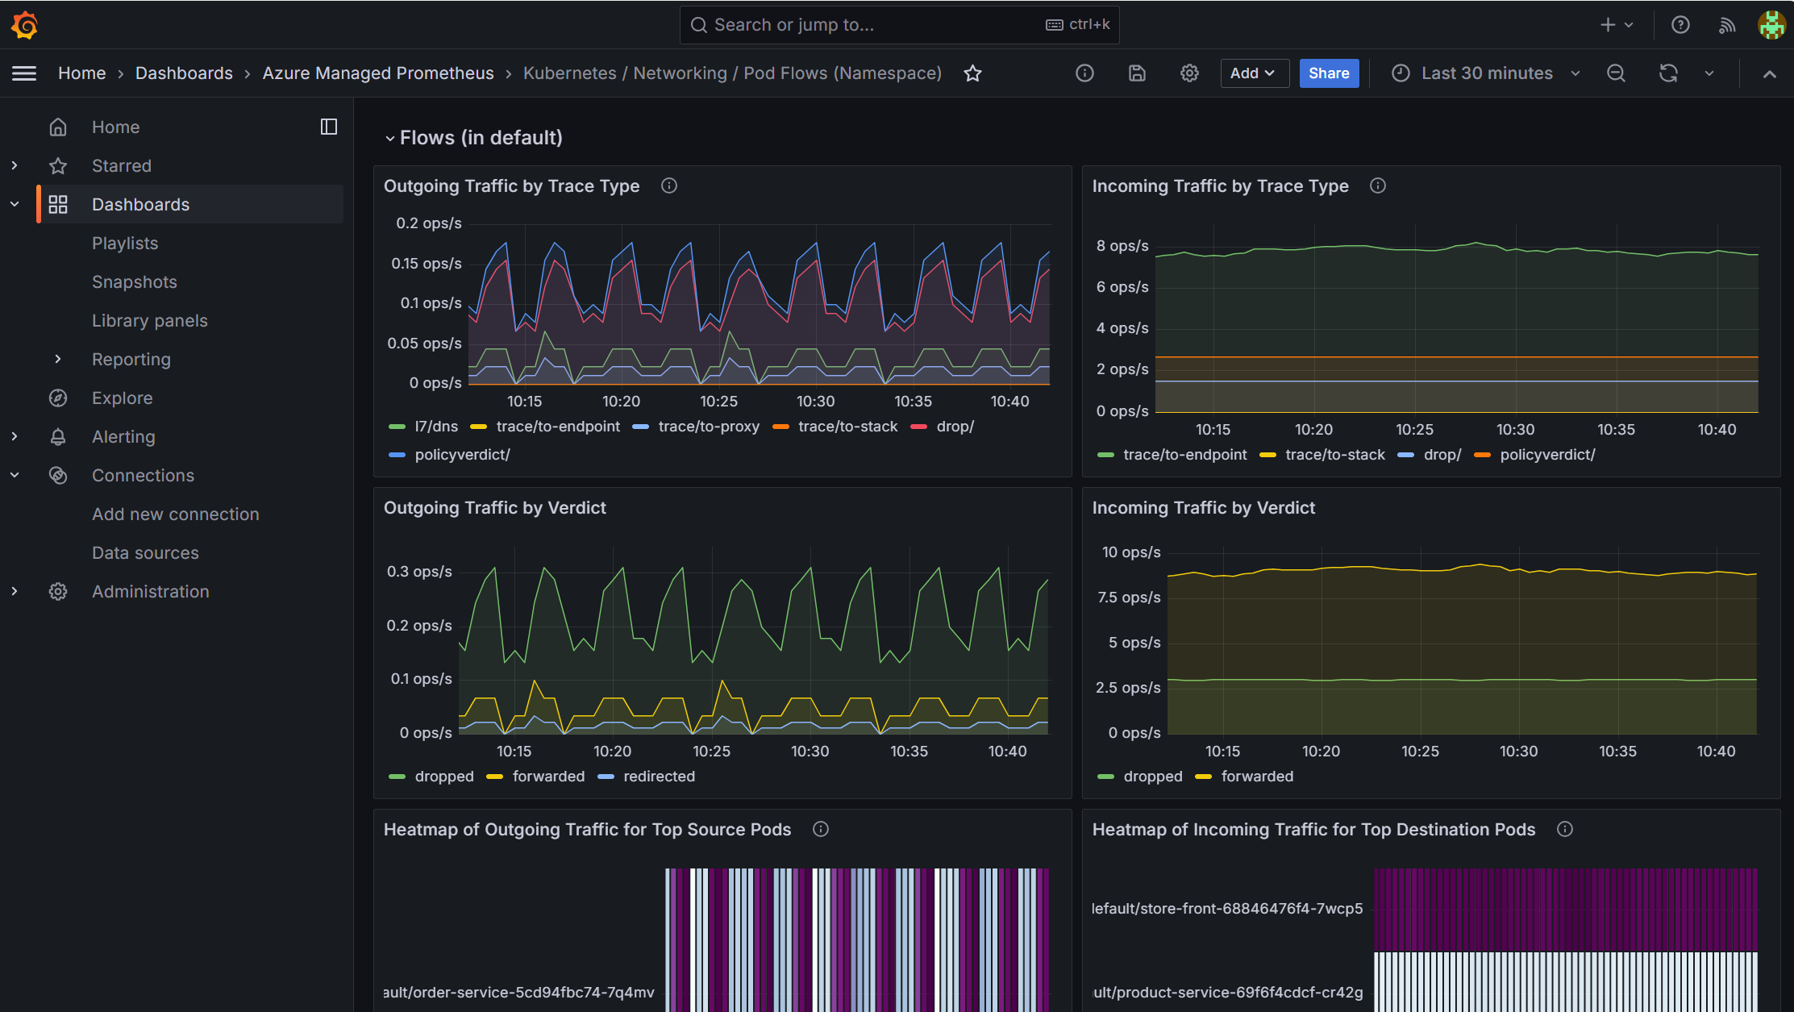Open dashboard settings gear
The image size is (1794, 1012).
pyautogui.click(x=1189, y=73)
